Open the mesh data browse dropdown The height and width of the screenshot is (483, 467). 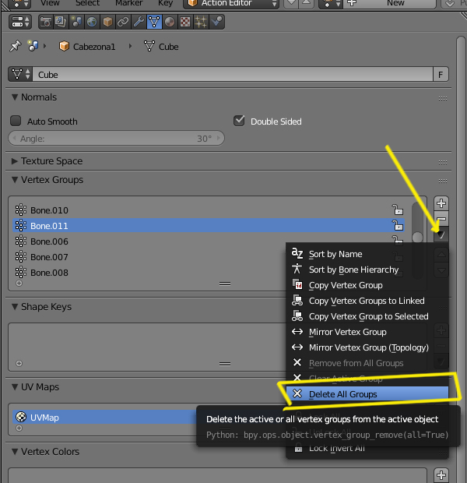20,75
